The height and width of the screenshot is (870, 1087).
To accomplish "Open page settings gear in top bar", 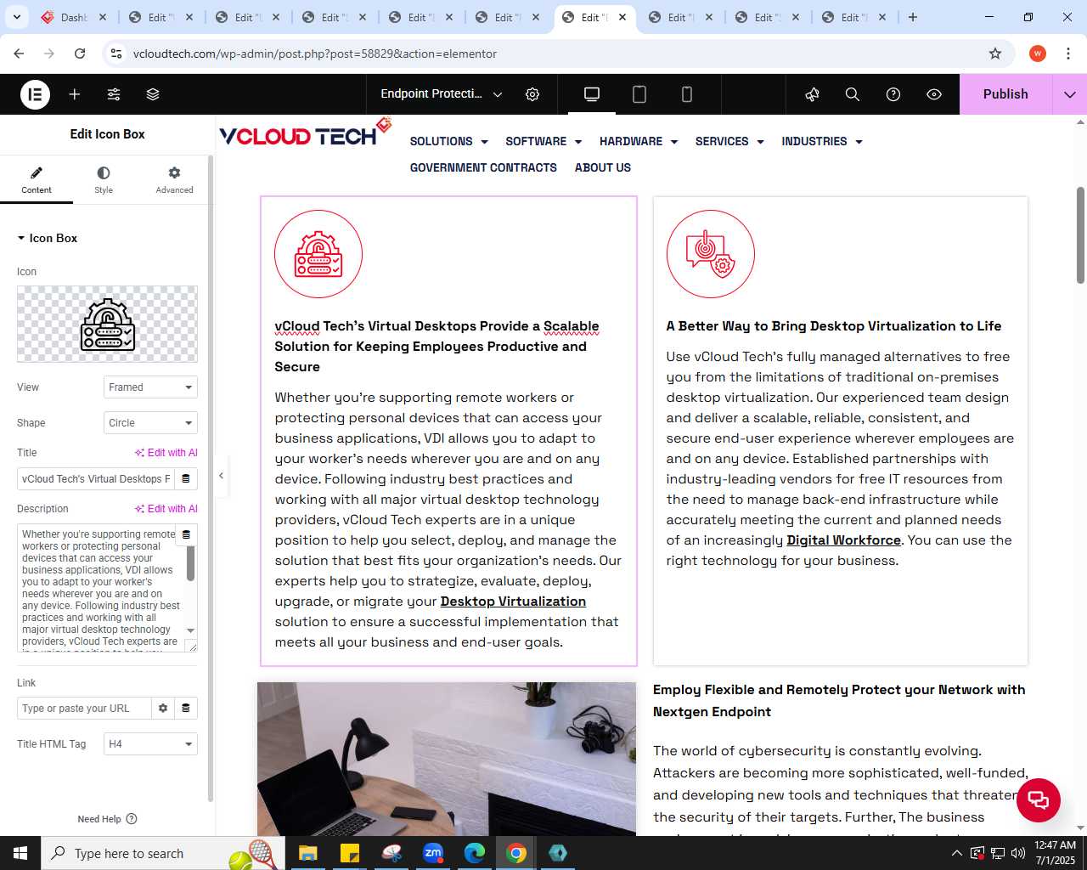I will click(532, 94).
